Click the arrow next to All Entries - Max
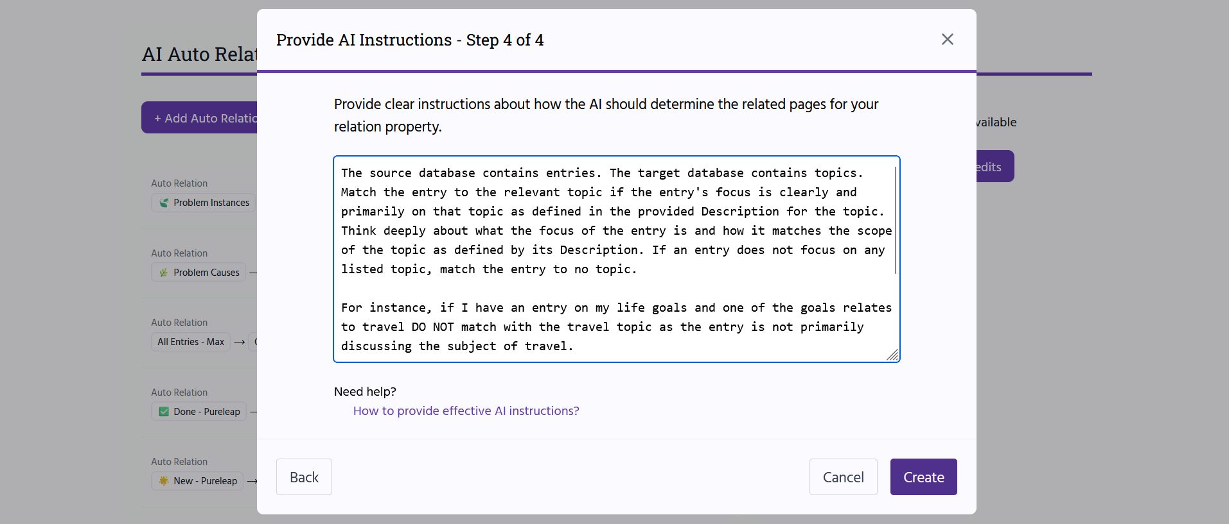 tap(240, 342)
